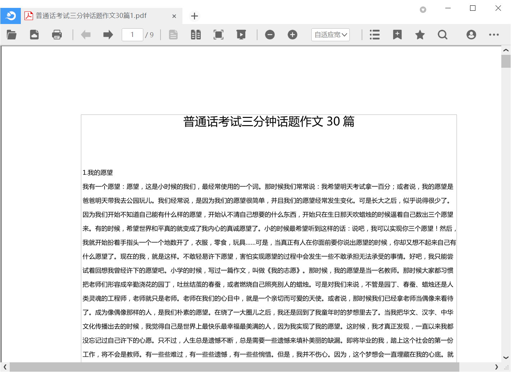Viewport: 511px width, 372px height.
Task: Click the heading 1.我的愿望
Action: click(98, 173)
